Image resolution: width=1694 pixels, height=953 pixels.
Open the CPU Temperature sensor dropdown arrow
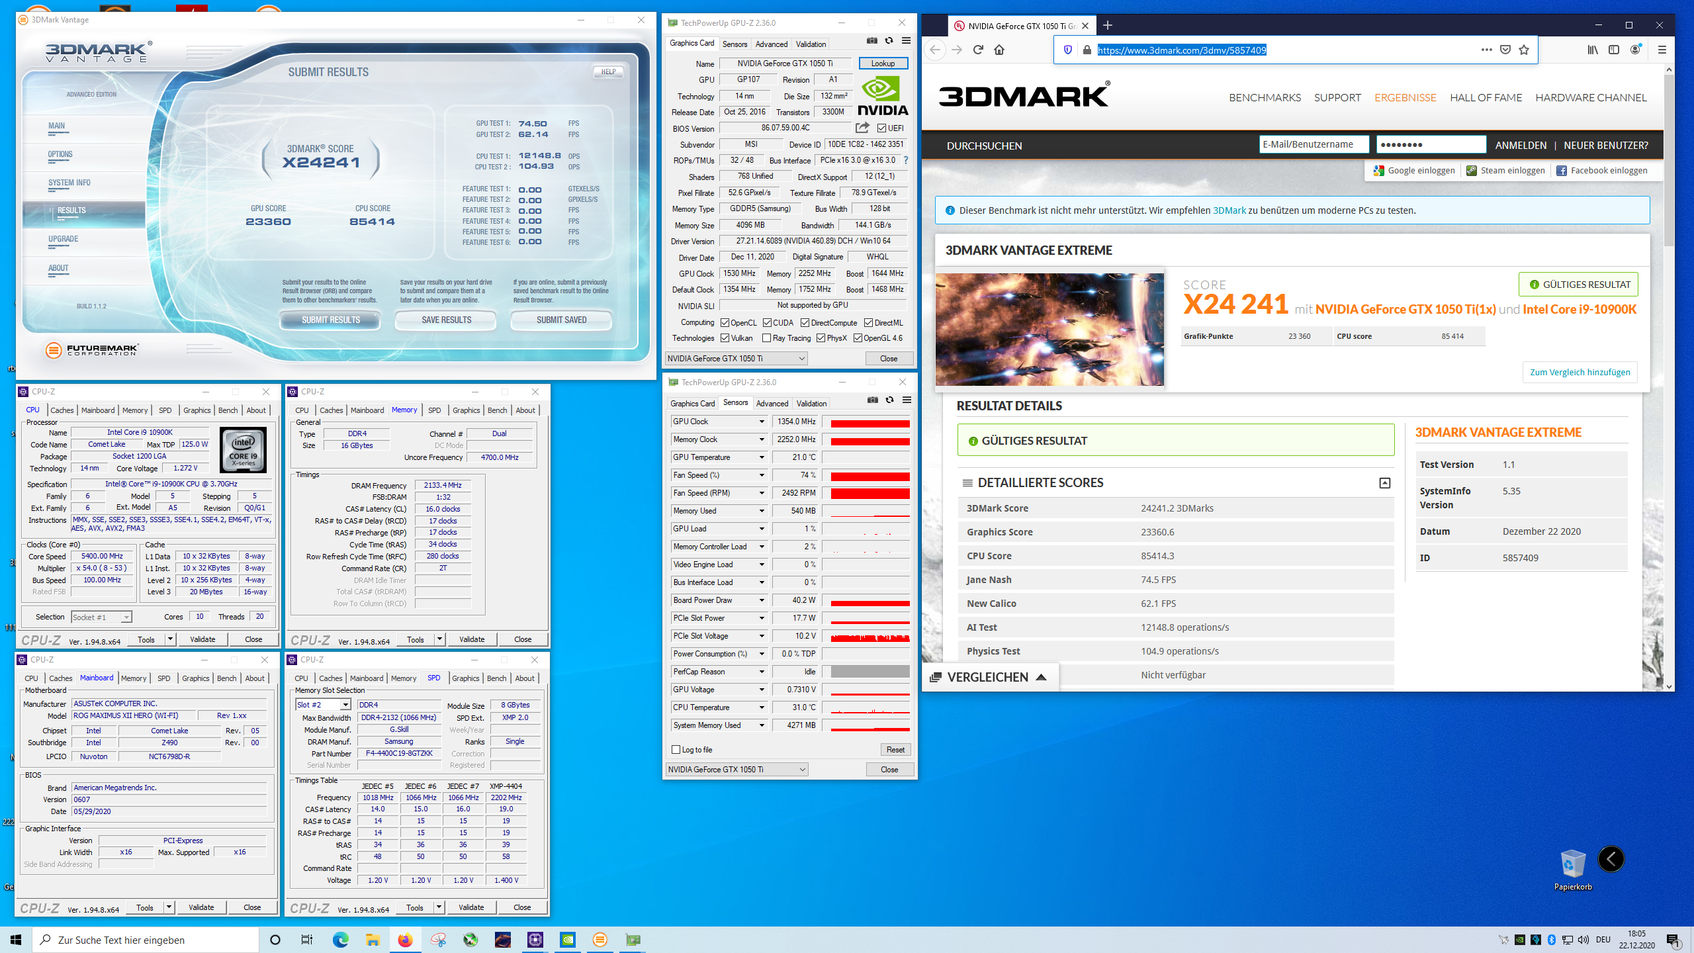762,707
